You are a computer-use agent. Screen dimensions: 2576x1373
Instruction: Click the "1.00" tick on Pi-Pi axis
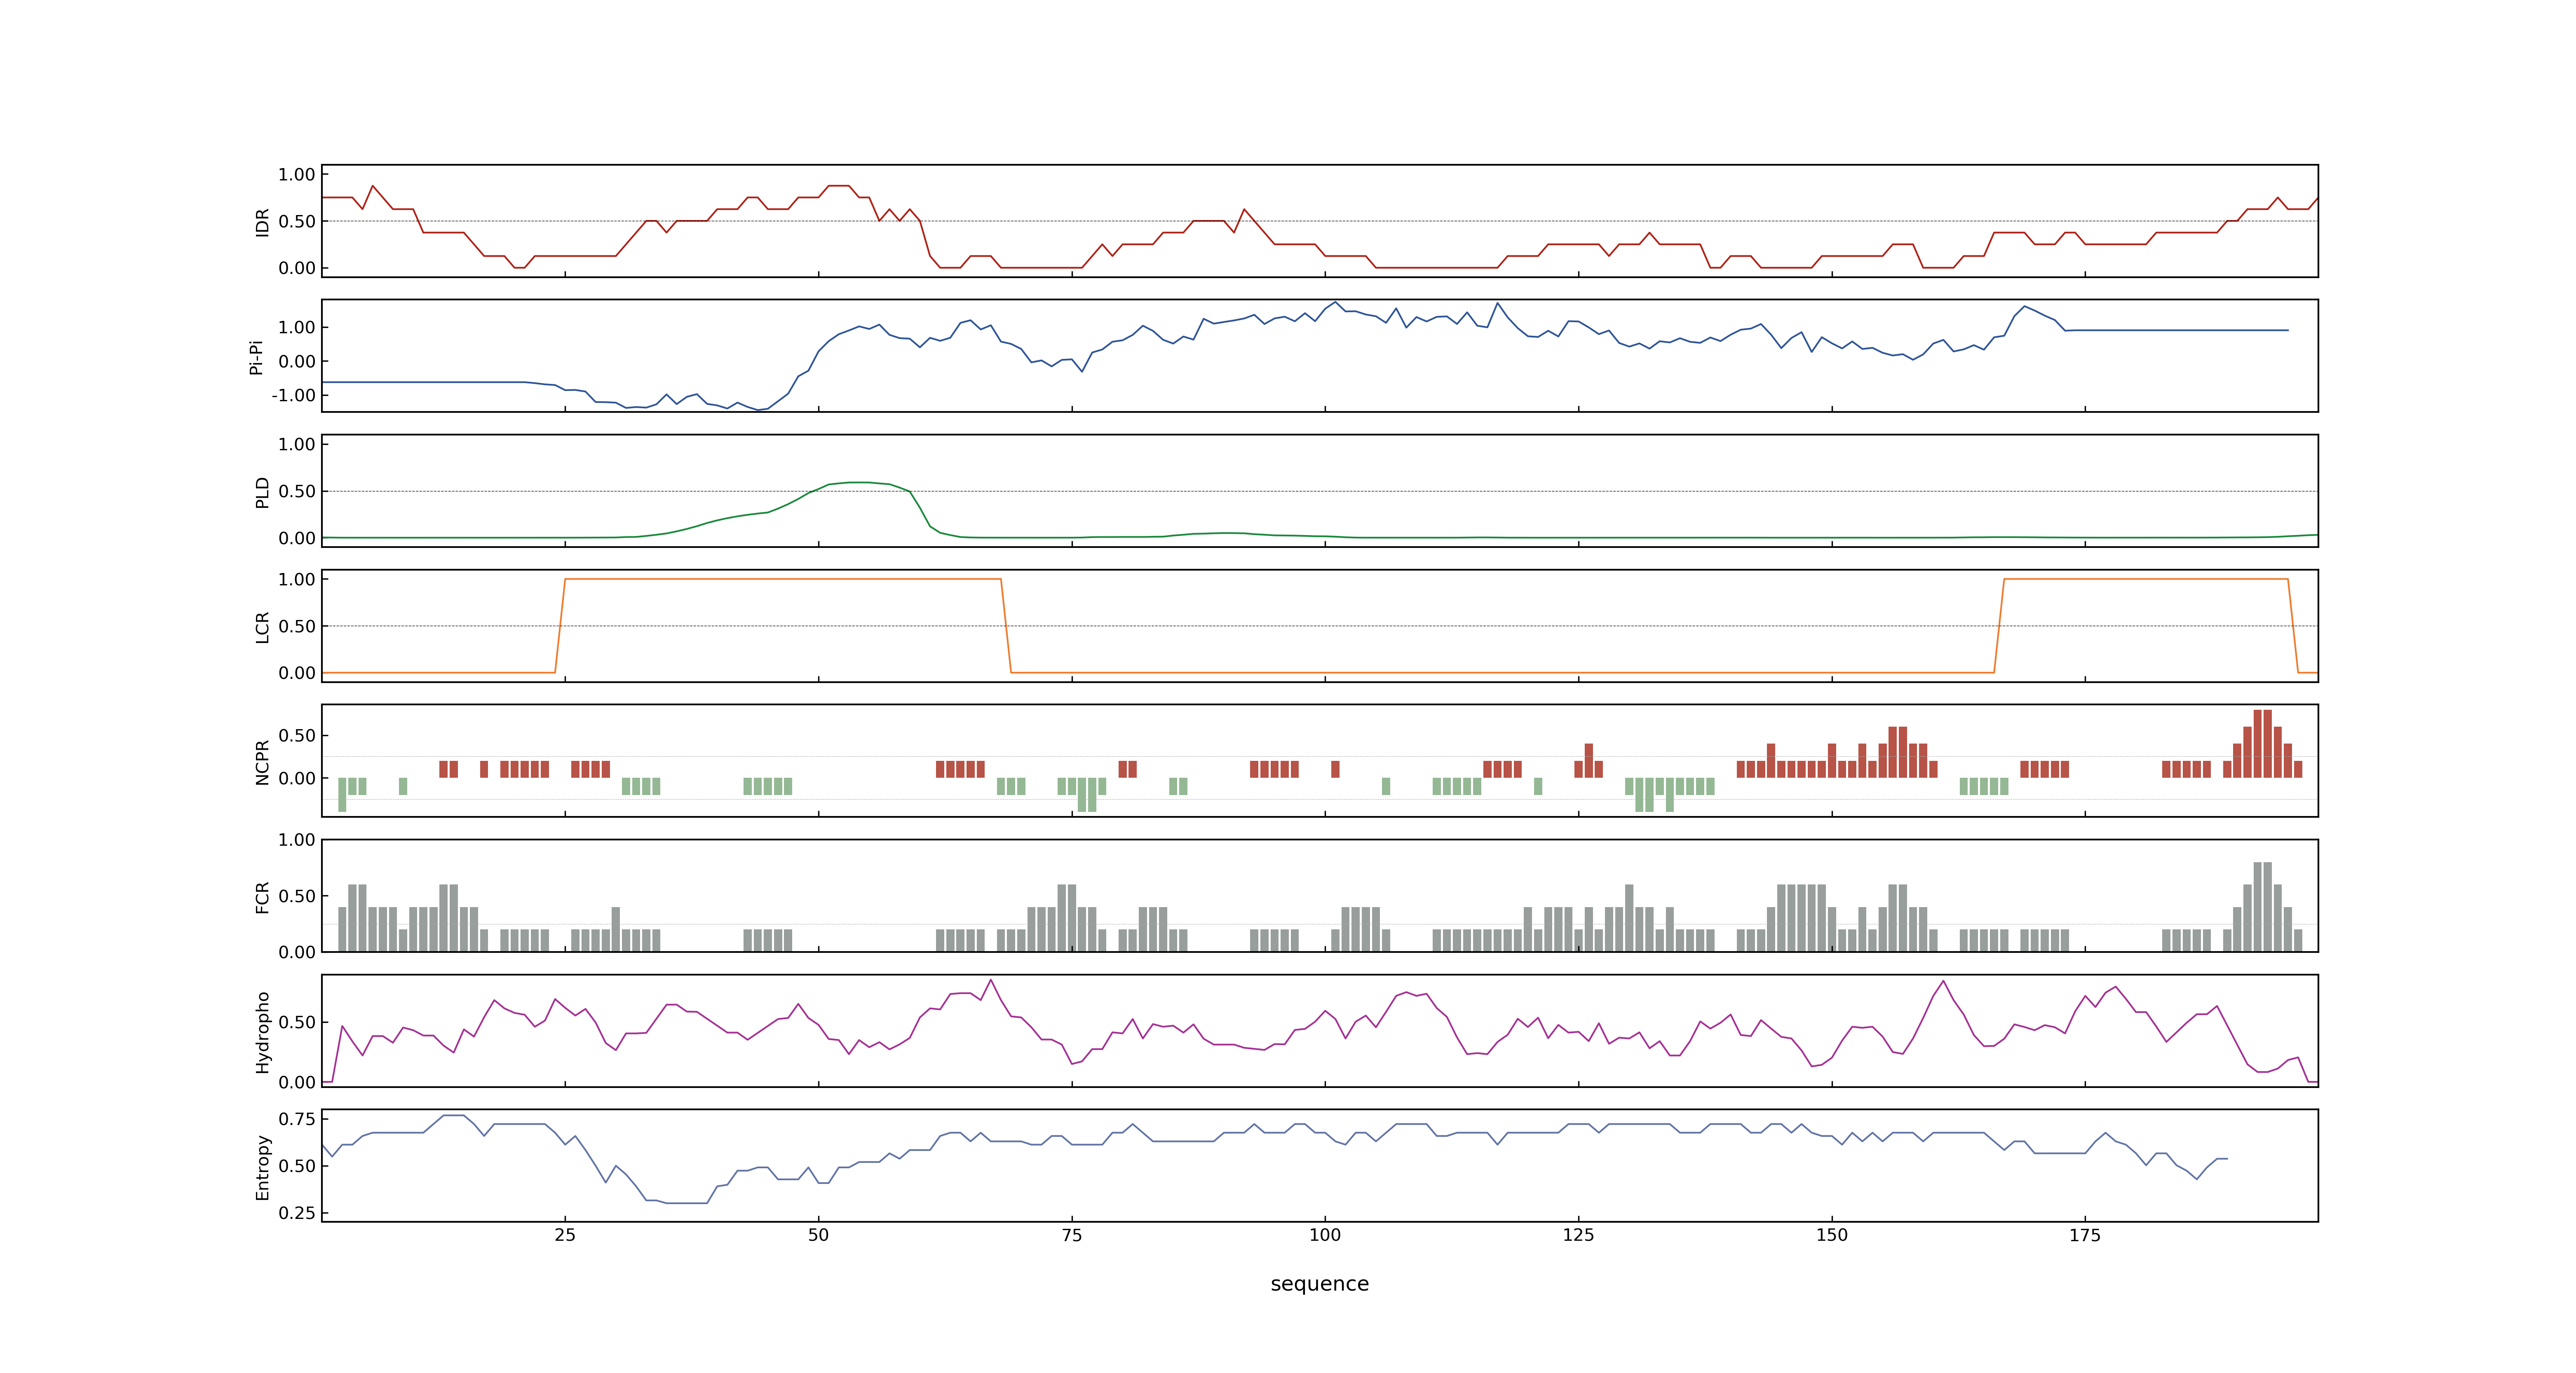pyautogui.click(x=297, y=328)
